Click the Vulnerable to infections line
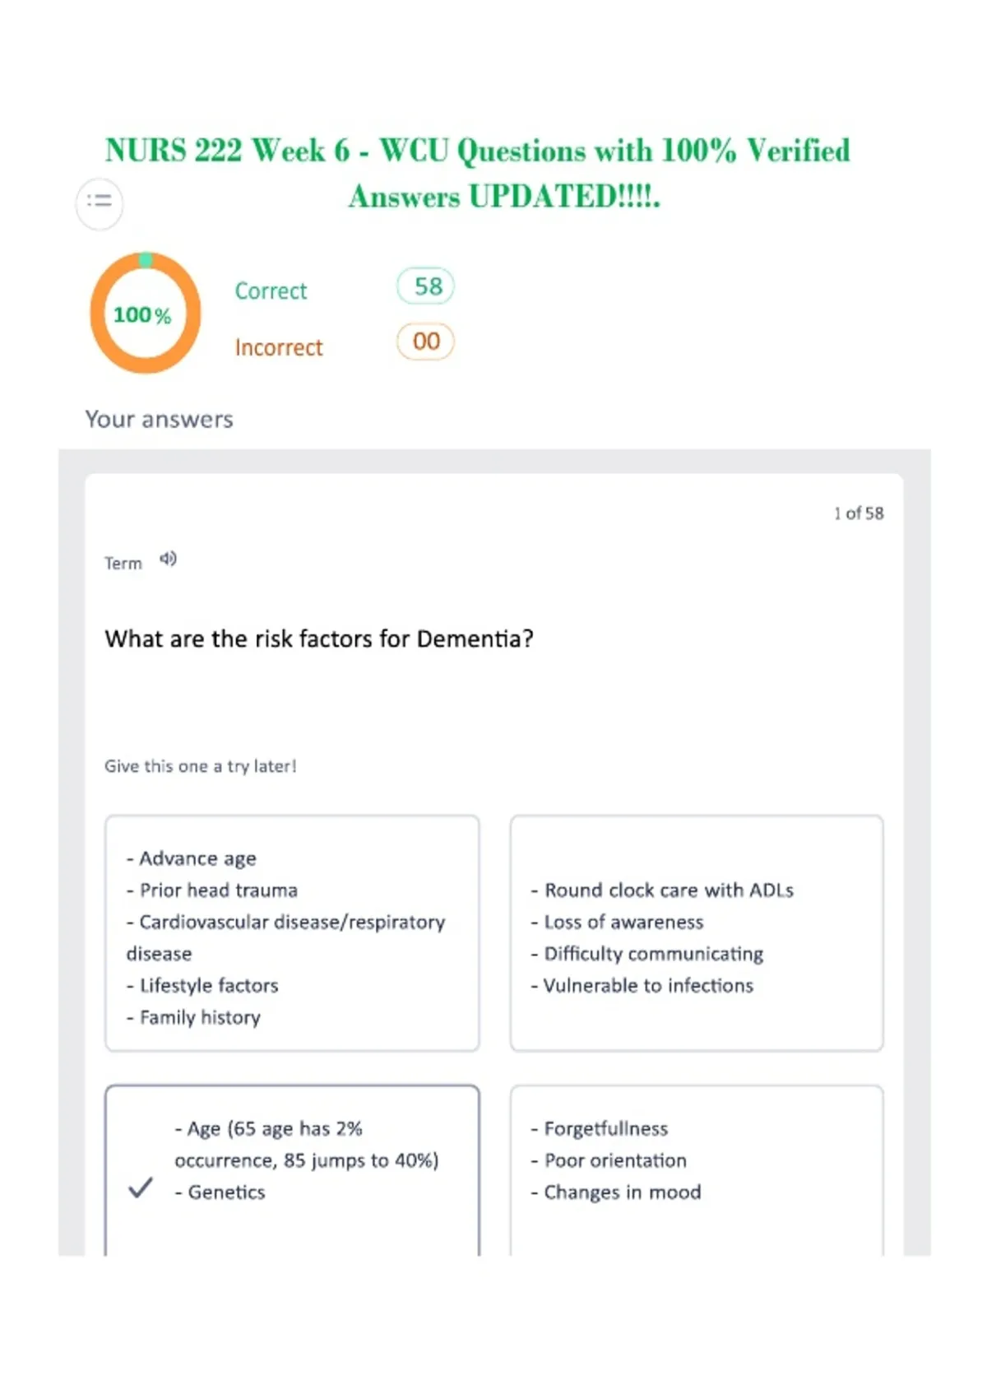The height and width of the screenshot is (1399, 987). coord(642,985)
